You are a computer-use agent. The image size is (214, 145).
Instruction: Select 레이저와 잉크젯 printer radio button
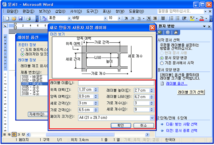pos(22,54)
